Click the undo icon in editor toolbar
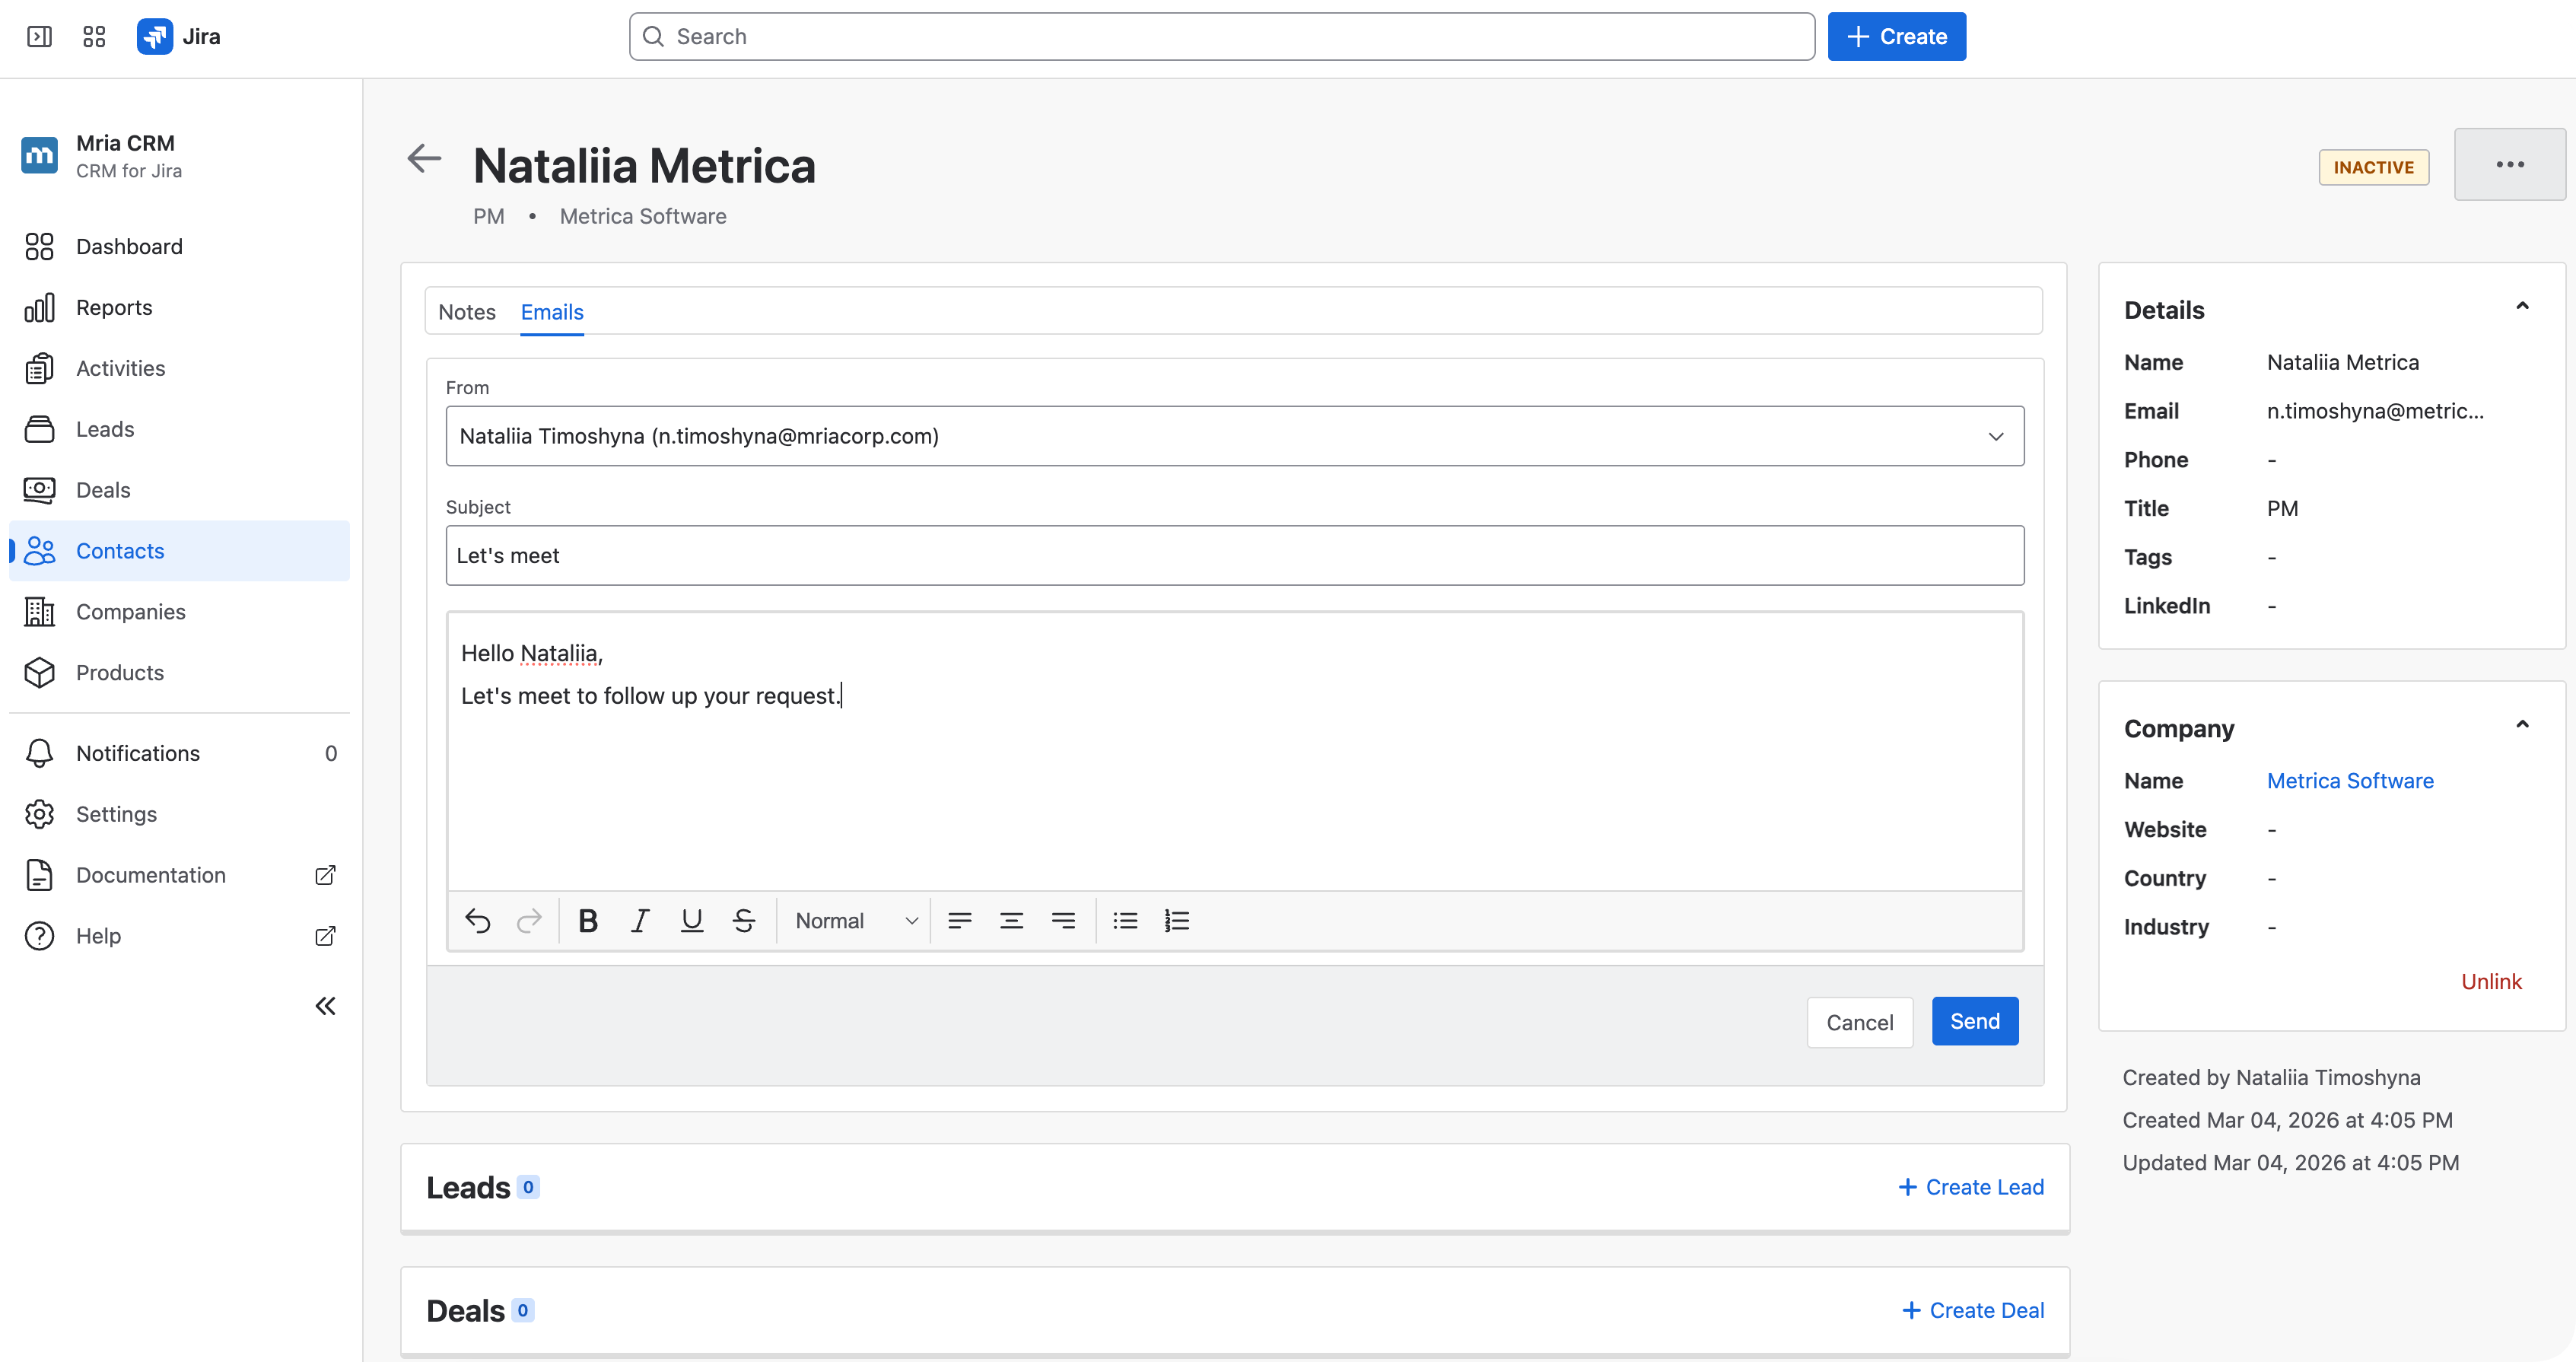The image size is (2576, 1362). click(x=478, y=921)
